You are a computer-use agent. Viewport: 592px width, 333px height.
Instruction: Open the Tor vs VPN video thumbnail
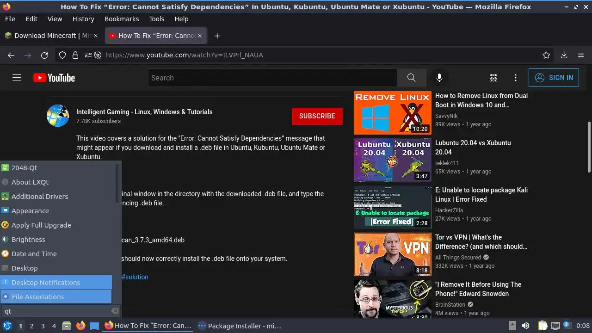coord(393,254)
